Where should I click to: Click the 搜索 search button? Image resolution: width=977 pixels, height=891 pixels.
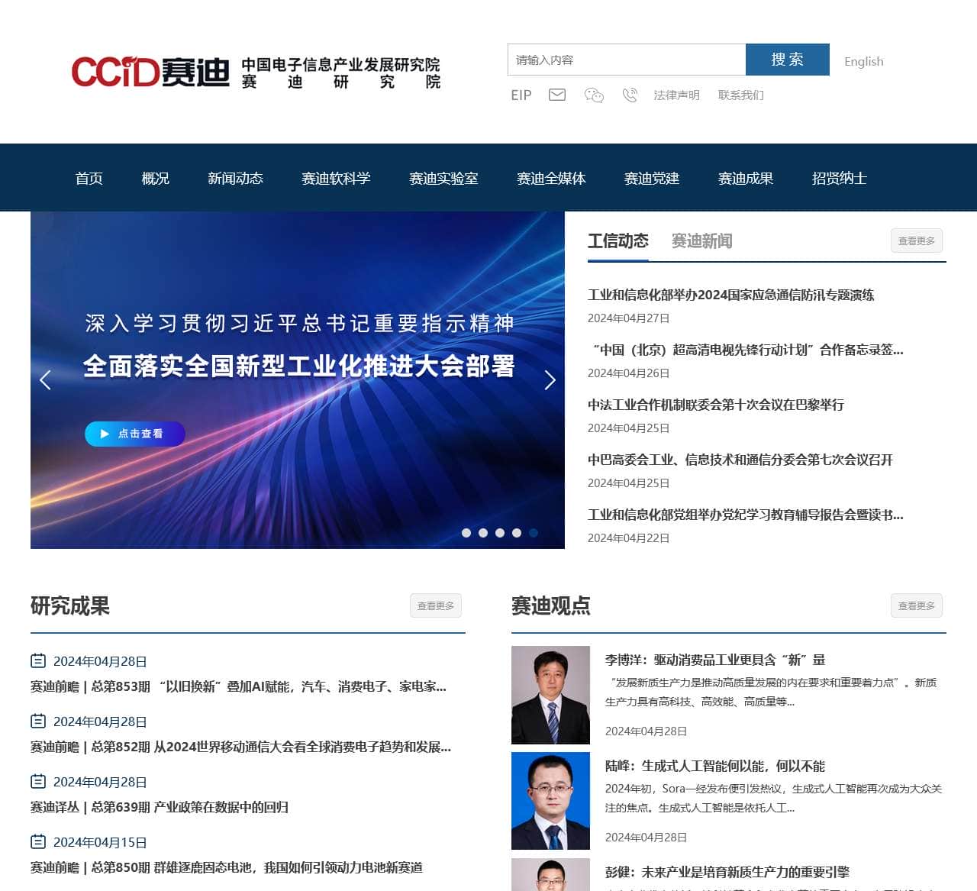pos(788,60)
